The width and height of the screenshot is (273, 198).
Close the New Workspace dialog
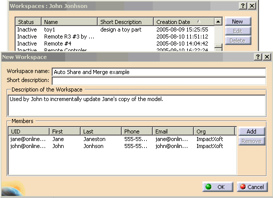pyautogui.click(x=267, y=57)
